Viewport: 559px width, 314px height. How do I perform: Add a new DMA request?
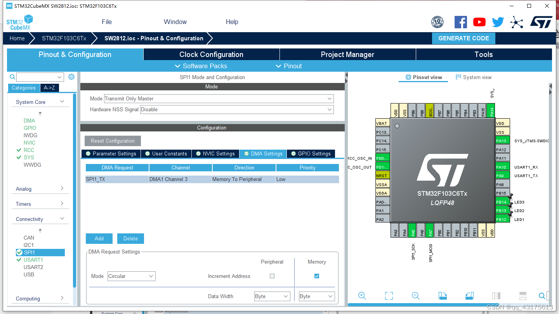[x=99, y=238]
